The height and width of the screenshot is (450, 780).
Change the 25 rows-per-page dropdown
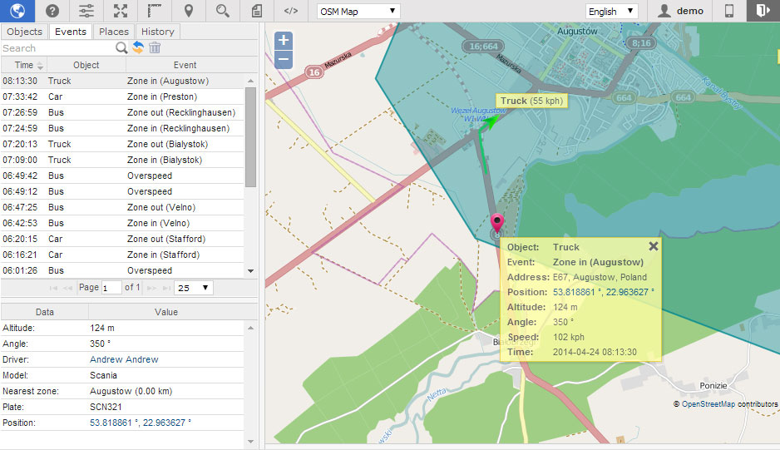pyautogui.click(x=193, y=288)
